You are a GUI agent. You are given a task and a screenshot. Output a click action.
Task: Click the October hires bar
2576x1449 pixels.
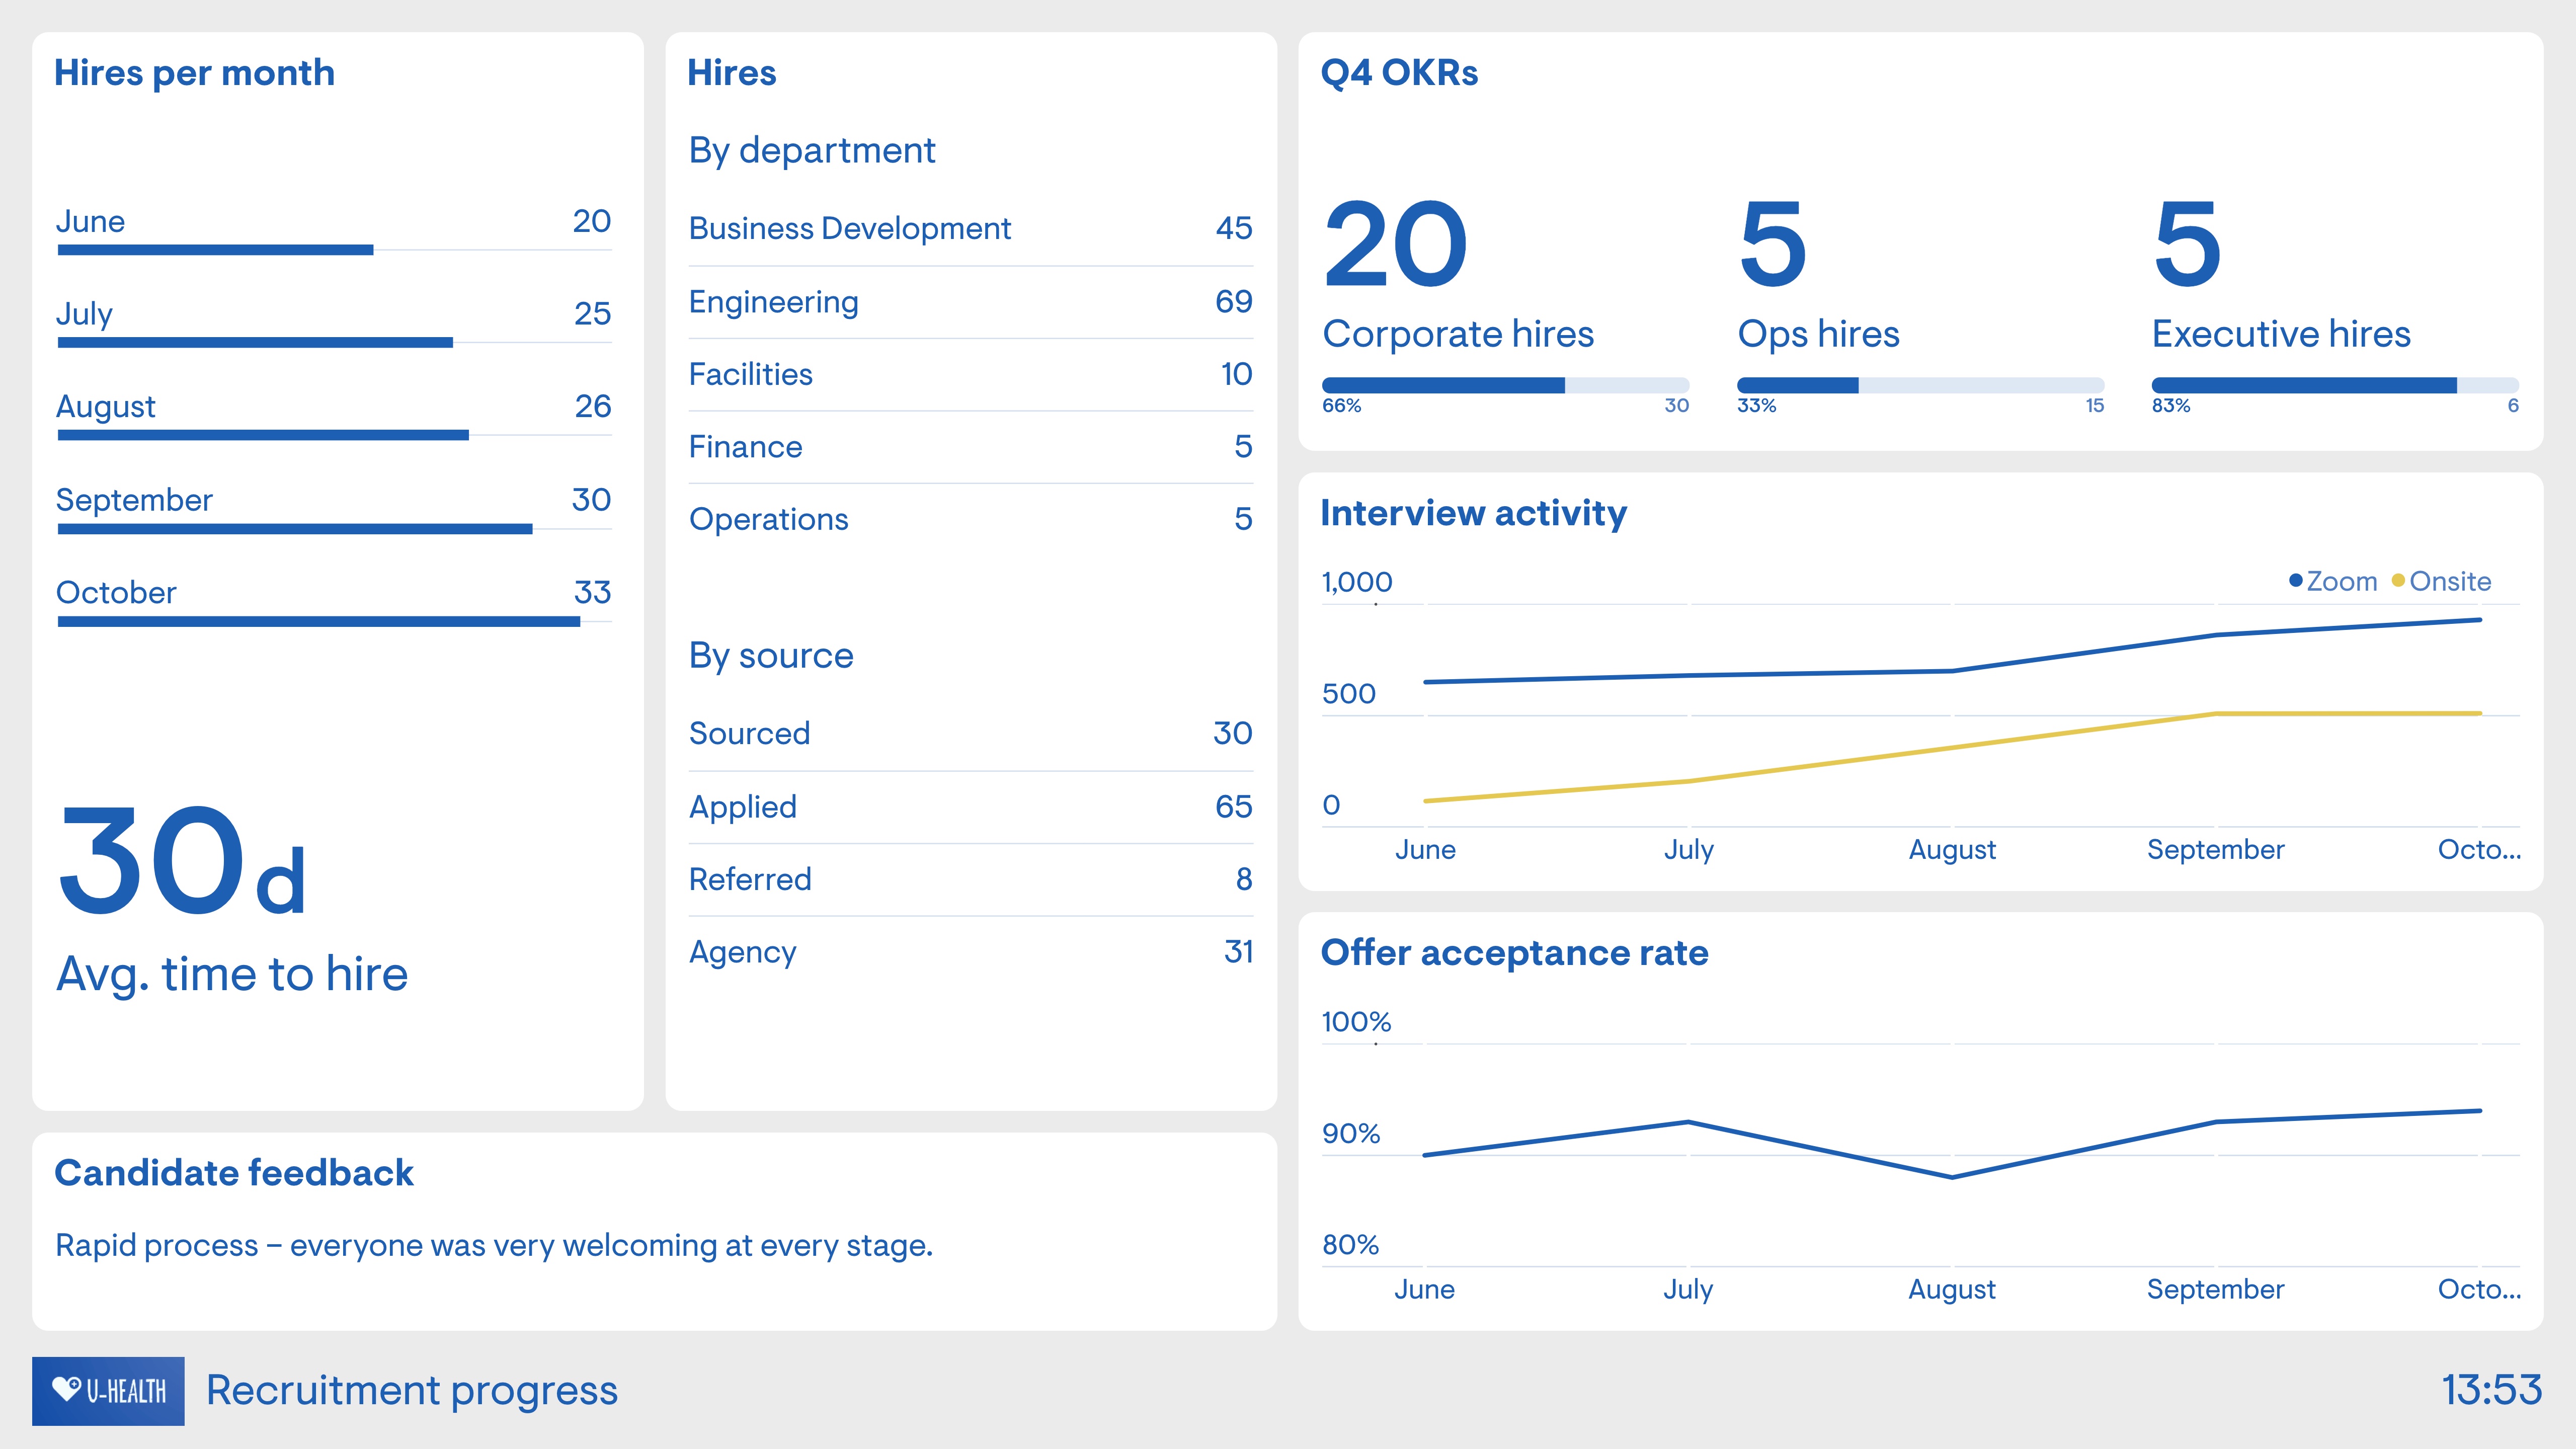coord(320,621)
